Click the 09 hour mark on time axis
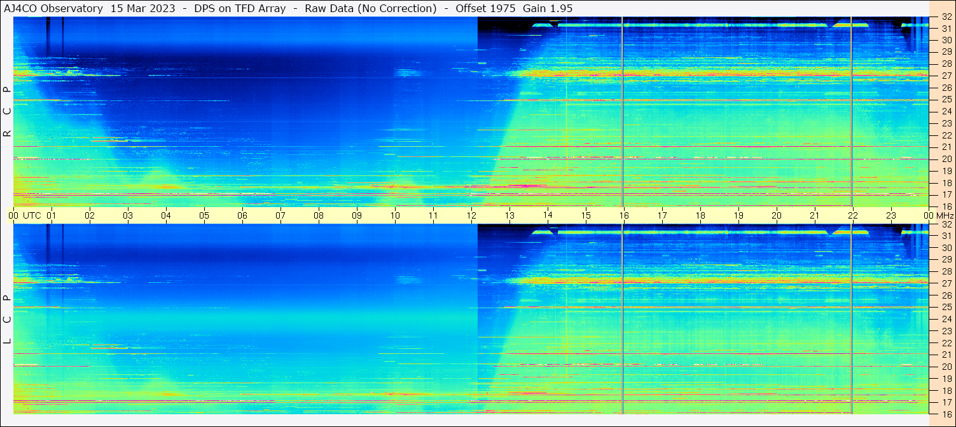 pos(357,215)
